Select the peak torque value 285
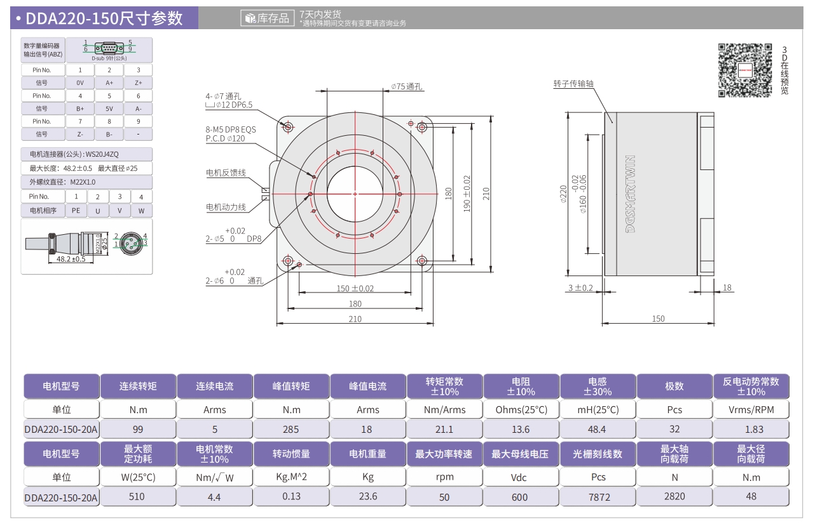 tap(291, 429)
